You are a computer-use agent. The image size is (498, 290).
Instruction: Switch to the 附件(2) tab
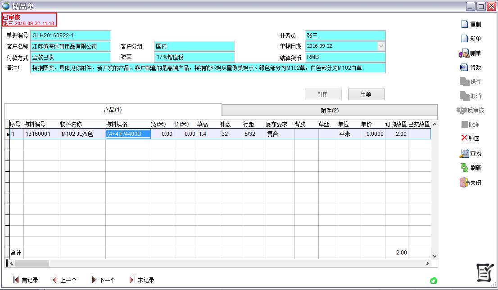[329, 111]
